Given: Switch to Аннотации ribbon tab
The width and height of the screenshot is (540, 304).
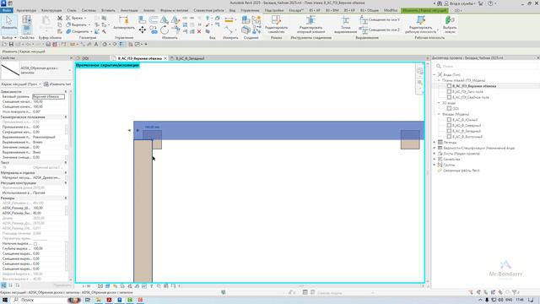Looking at the screenshot, I should pos(129,10).
